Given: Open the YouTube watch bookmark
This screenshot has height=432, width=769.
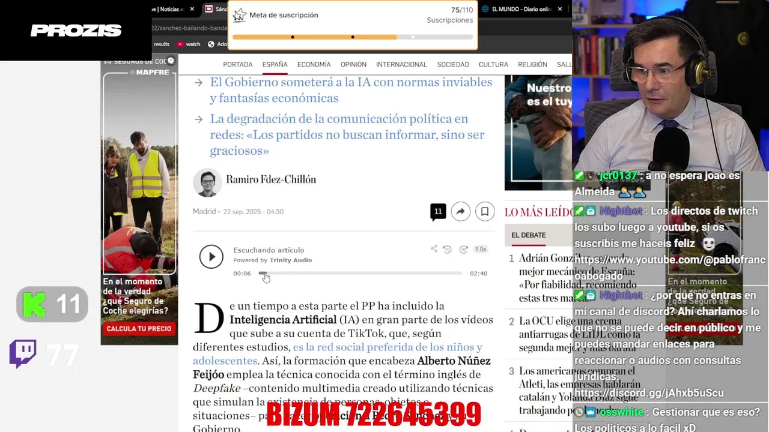Looking at the screenshot, I should pos(189,44).
